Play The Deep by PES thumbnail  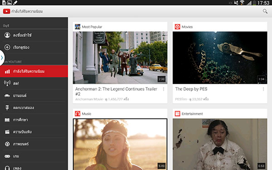coord(220,58)
